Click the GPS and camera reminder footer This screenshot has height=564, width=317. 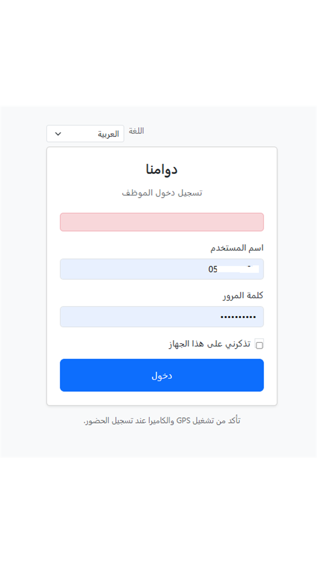162,420
